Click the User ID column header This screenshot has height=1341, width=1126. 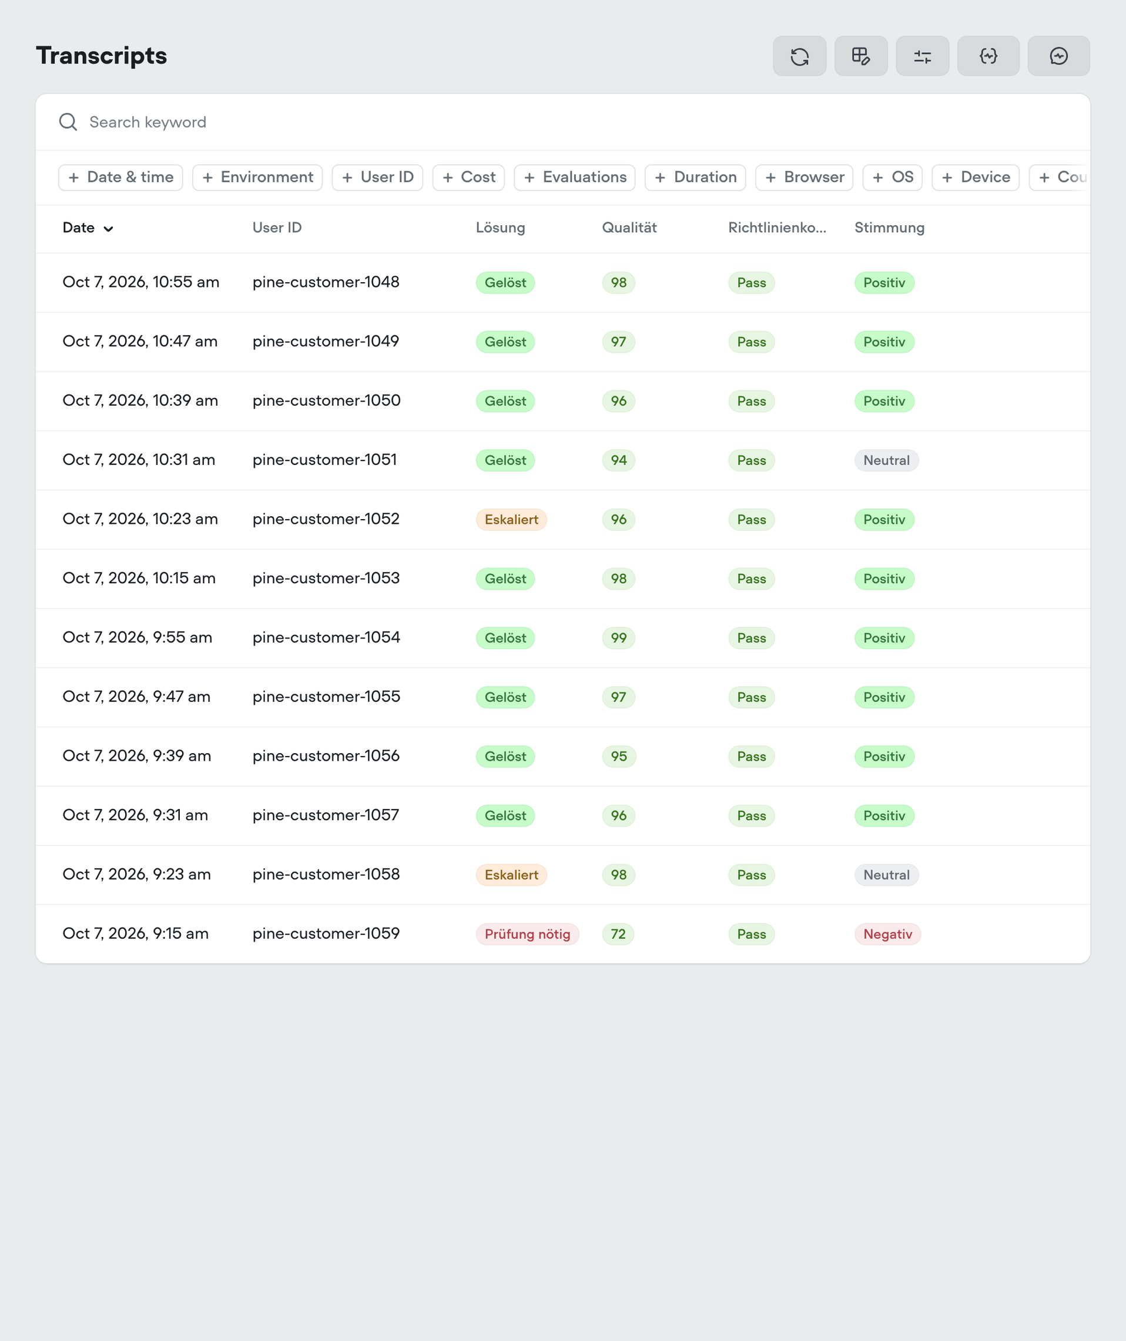click(x=277, y=228)
